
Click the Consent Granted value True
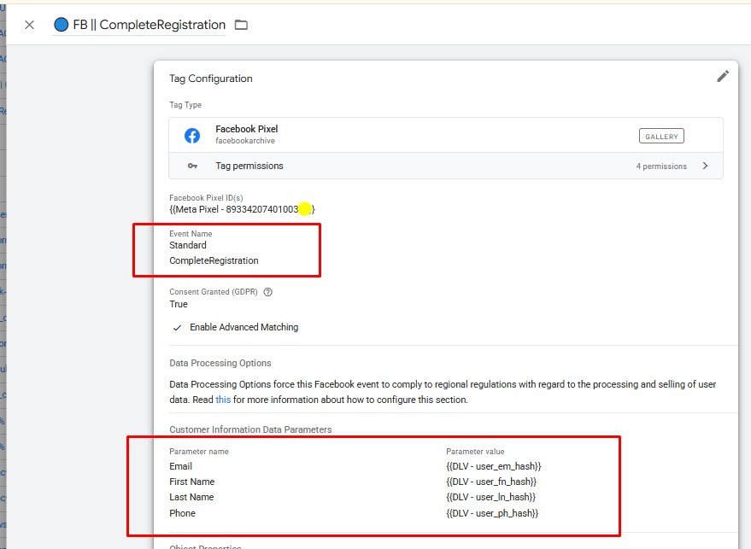(x=179, y=304)
